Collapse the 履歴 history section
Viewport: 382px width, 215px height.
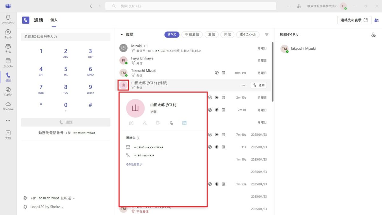click(x=122, y=34)
